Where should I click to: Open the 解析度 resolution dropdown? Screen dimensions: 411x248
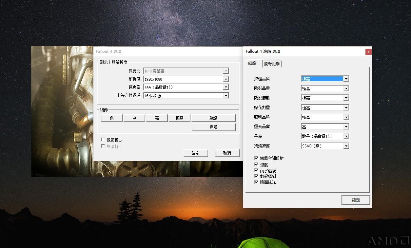click(x=186, y=79)
